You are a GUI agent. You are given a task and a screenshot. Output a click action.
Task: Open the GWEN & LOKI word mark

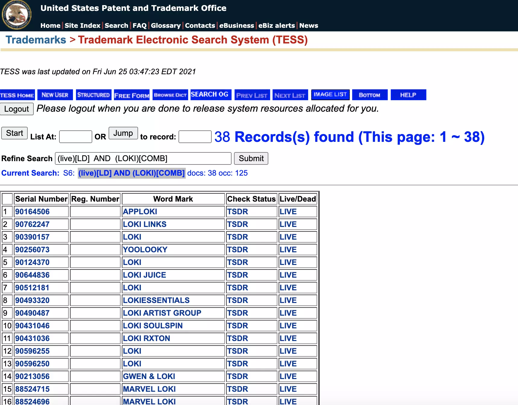point(149,376)
